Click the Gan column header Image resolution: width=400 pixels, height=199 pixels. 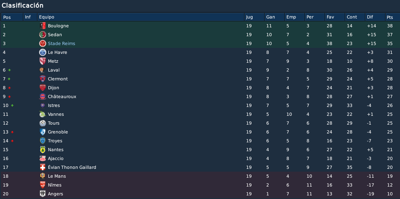tap(274, 17)
